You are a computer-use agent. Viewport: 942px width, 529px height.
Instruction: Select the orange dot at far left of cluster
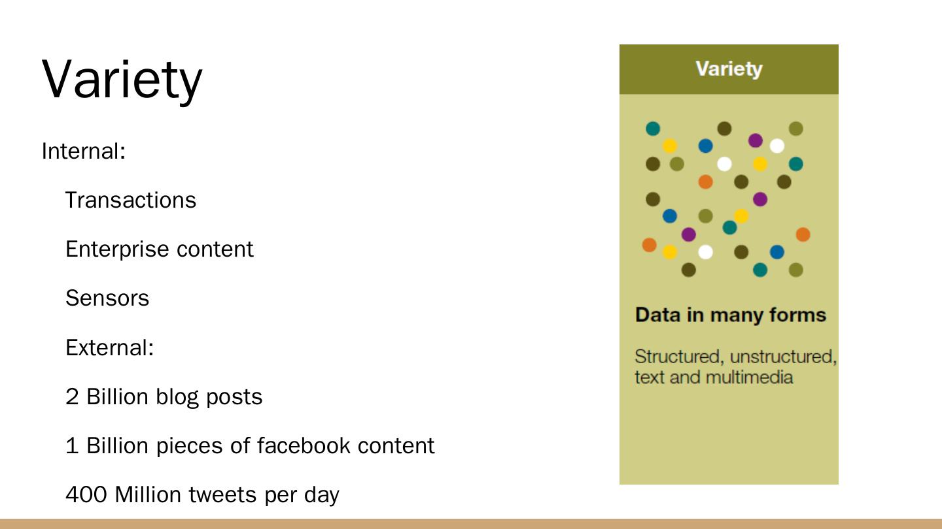(649, 245)
